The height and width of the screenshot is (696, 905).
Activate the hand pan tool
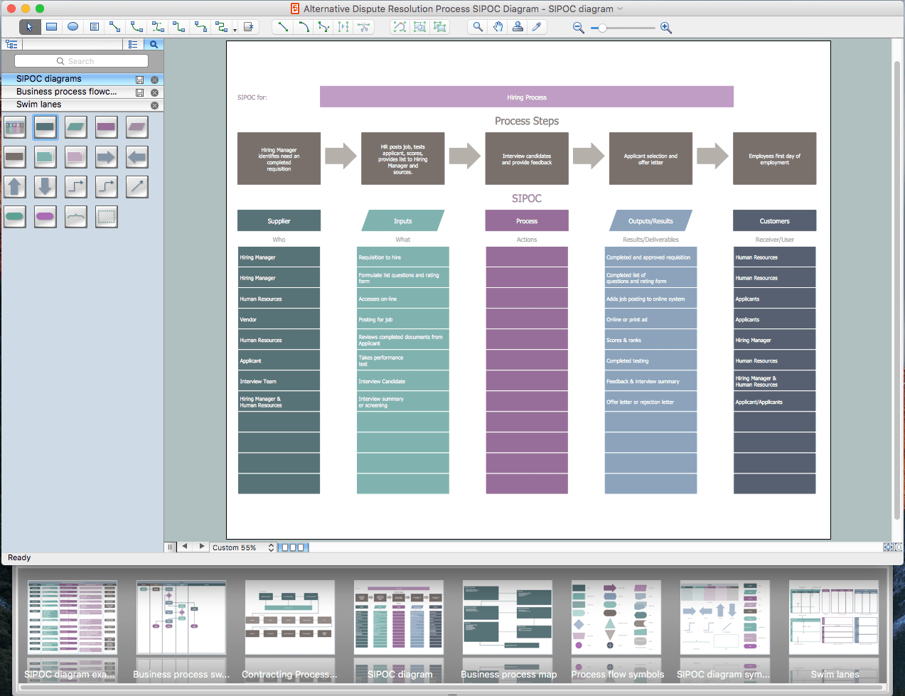(498, 27)
